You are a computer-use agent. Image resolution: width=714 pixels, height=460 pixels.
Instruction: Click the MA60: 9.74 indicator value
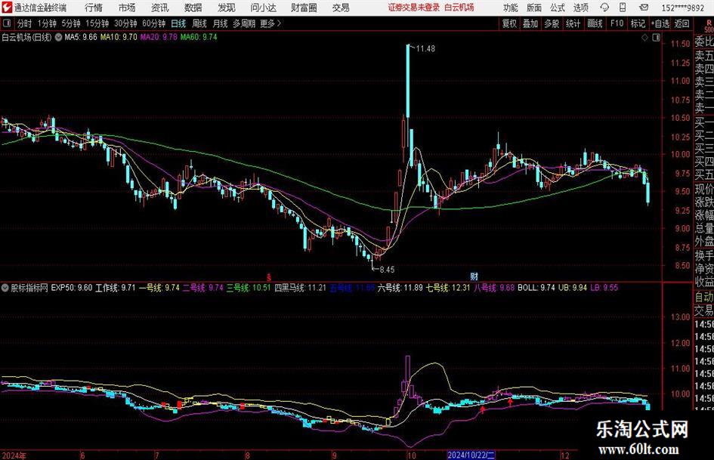point(199,37)
